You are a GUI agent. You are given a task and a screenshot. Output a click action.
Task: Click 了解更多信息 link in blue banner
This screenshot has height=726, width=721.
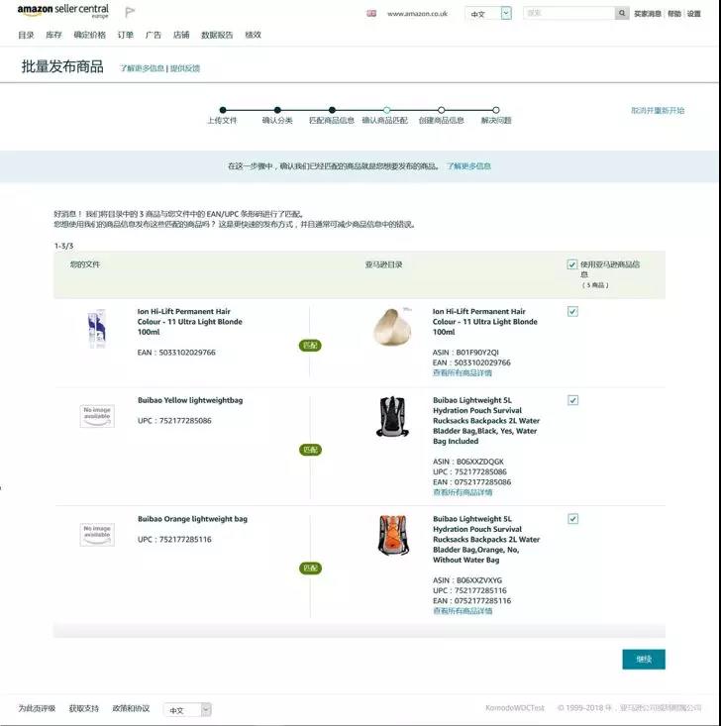(468, 166)
